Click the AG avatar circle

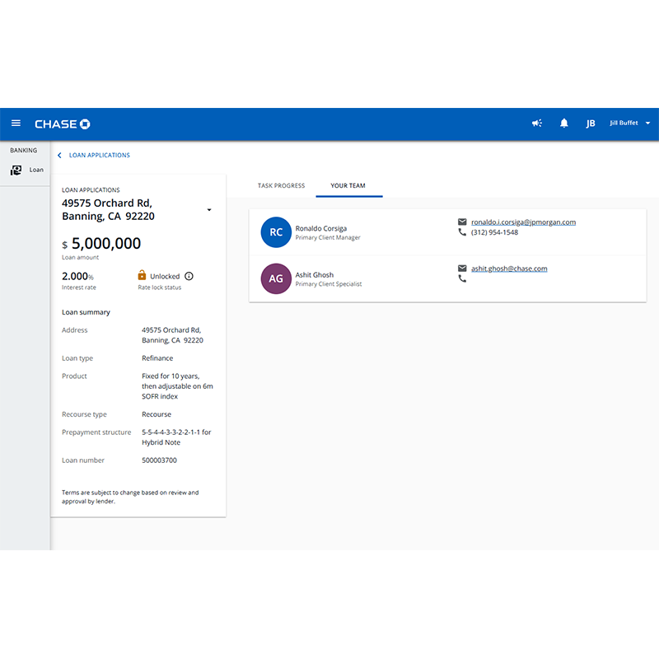(x=276, y=278)
